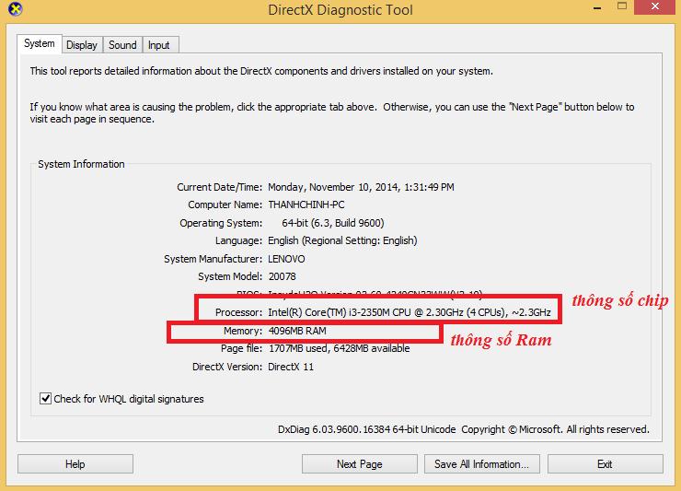Click the Computer Name THANHCHINH-PC value

tap(306, 205)
